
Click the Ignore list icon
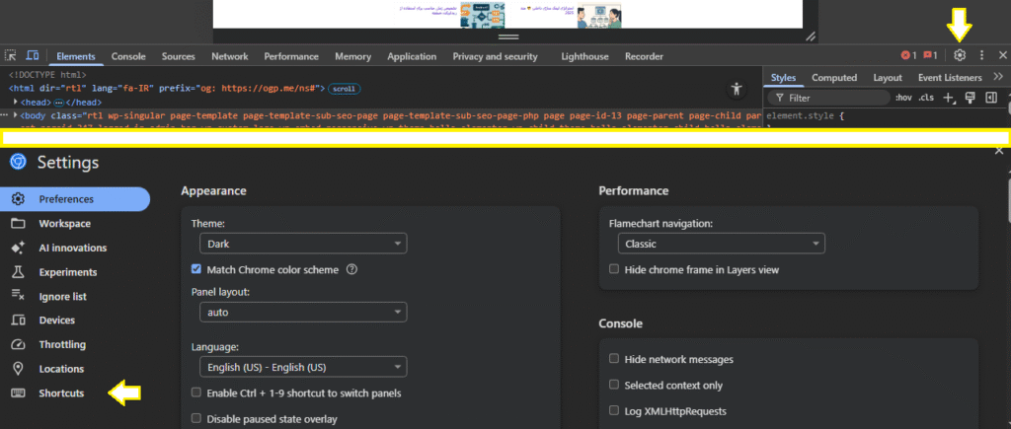(x=18, y=296)
